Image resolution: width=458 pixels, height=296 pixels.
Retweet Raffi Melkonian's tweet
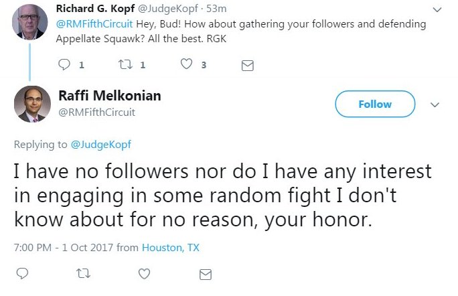pos(83,273)
